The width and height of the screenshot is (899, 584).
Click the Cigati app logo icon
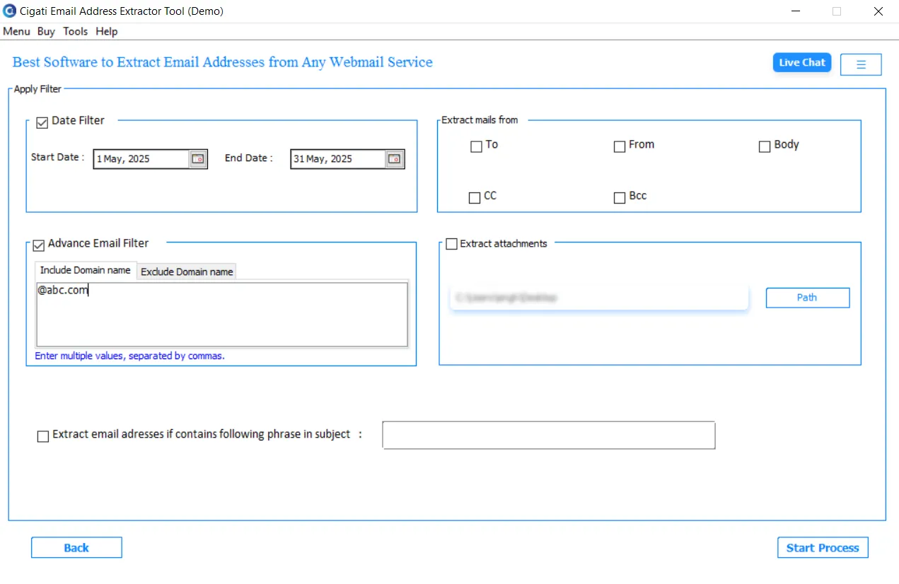(x=9, y=11)
